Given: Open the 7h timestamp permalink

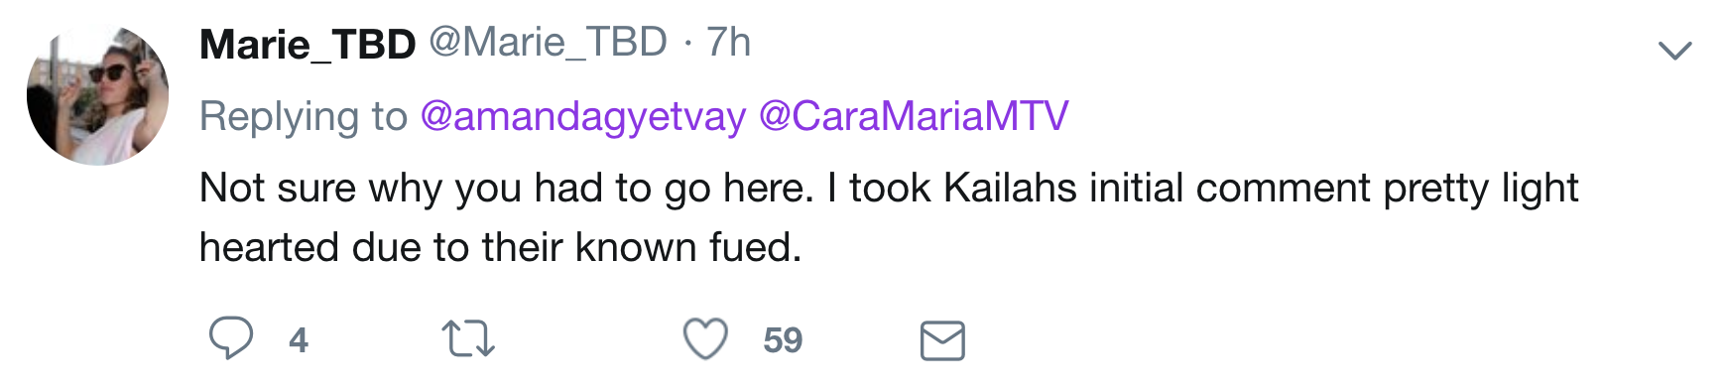Looking at the screenshot, I should (728, 43).
